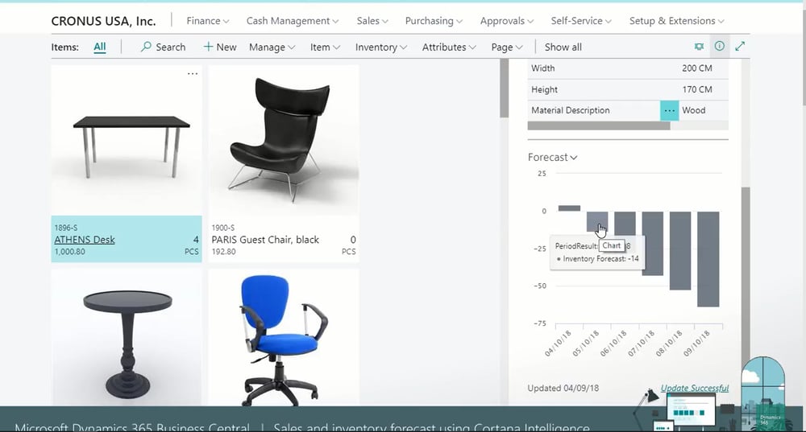Image resolution: width=806 pixels, height=432 pixels.
Task: Expand page with diagonal arrows icon
Action: (x=740, y=46)
